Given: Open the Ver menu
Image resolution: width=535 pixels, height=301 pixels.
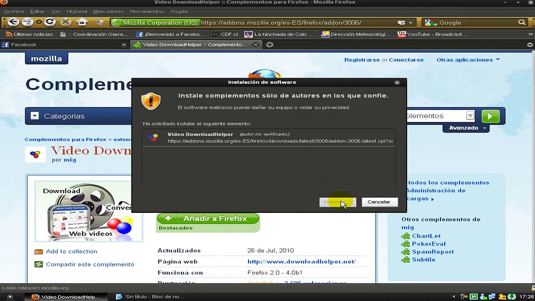Looking at the screenshot, I should (x=56, y=11).
